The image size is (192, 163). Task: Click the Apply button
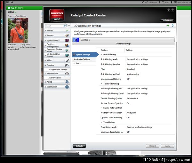tap(167, 146)
